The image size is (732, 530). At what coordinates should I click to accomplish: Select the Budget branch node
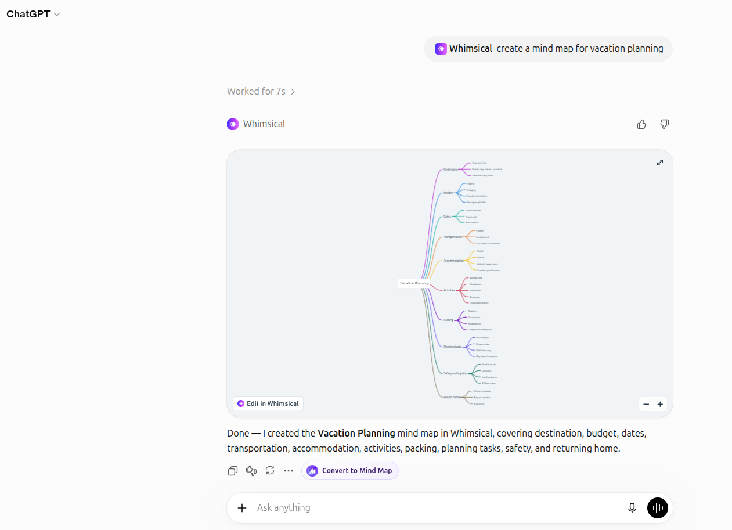pyautogui.click(x=448, y=193)
